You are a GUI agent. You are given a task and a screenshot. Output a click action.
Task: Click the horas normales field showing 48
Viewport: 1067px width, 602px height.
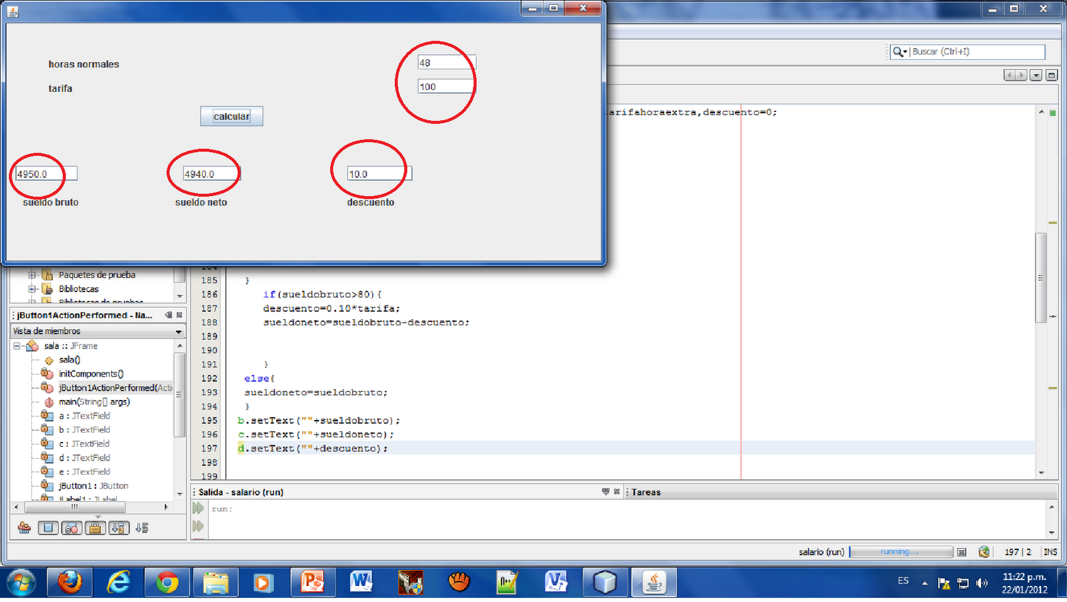[x=445, y=61]
